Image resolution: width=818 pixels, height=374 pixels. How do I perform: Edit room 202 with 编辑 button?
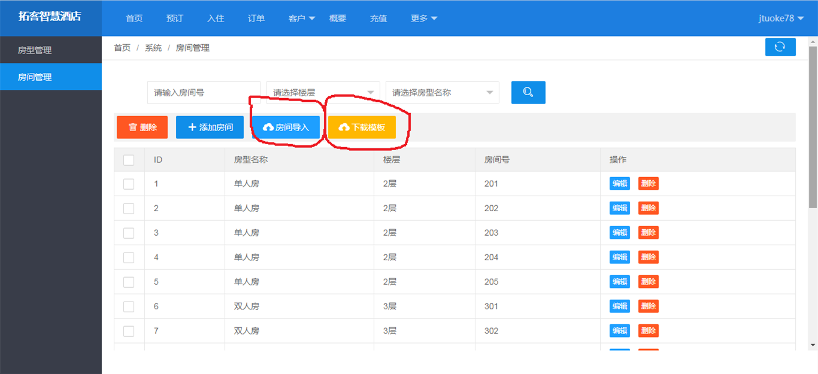[x=620, y=208]
